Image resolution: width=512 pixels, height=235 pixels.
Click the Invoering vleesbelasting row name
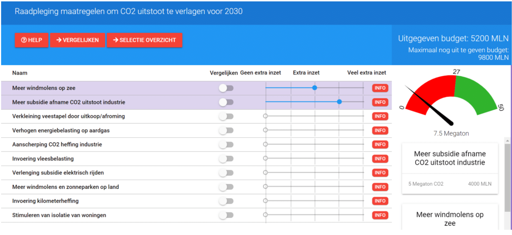pos(43,159)
